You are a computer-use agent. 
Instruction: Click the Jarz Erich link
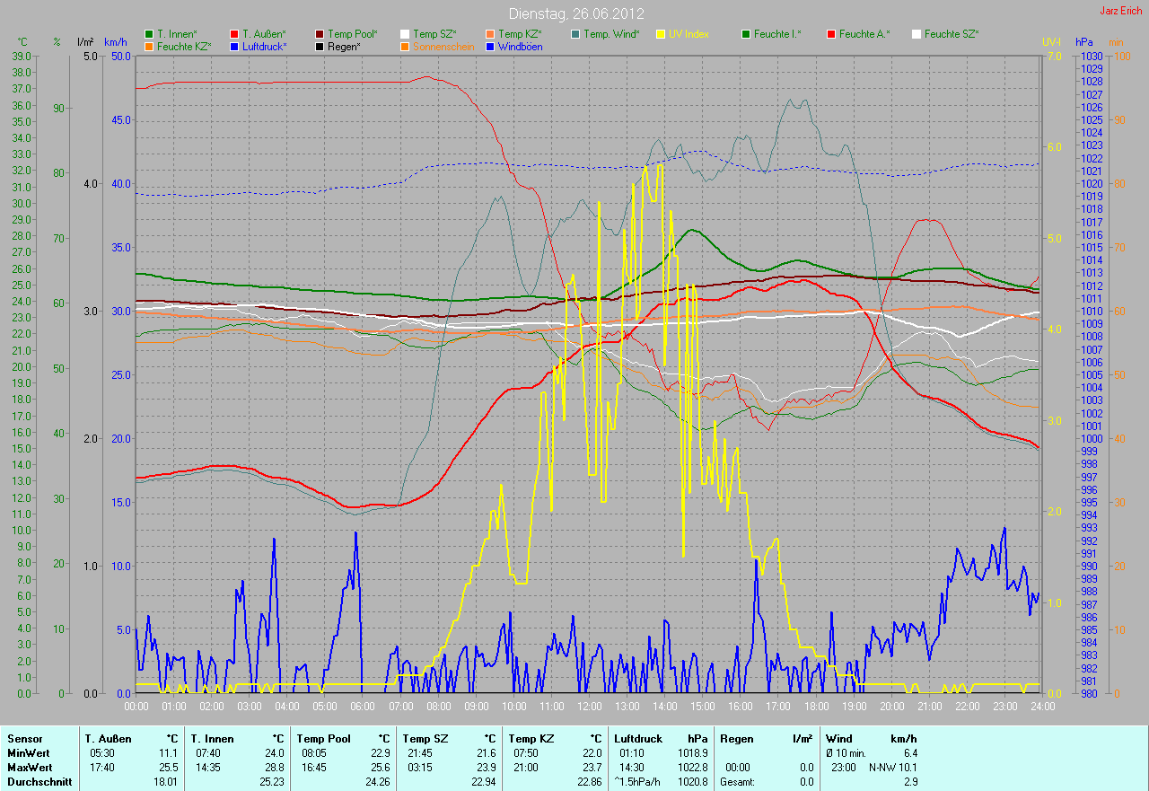(x=1121, y=11)
